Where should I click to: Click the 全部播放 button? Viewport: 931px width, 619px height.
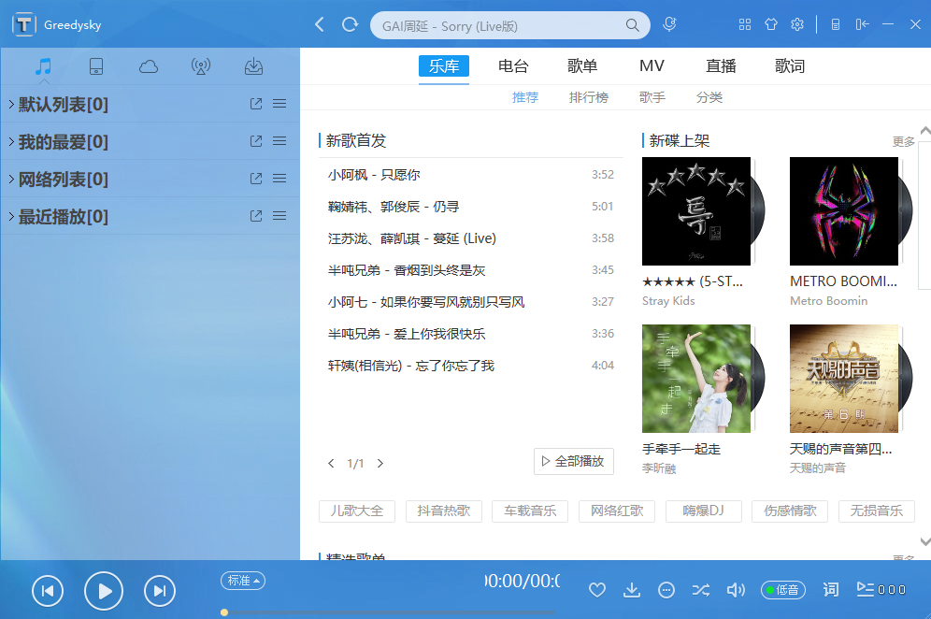click(x=574, y=461)
